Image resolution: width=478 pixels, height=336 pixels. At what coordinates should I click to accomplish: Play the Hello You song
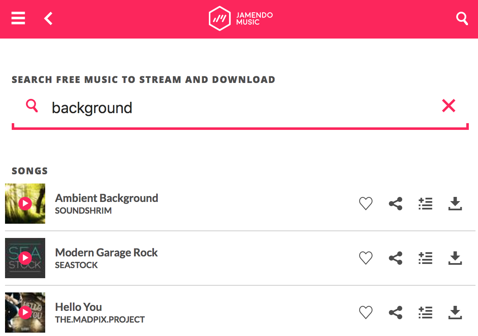pos(25,313)
